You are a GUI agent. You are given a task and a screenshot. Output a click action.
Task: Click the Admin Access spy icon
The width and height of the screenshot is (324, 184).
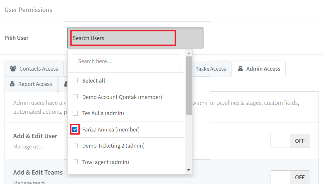pos(240,69)
